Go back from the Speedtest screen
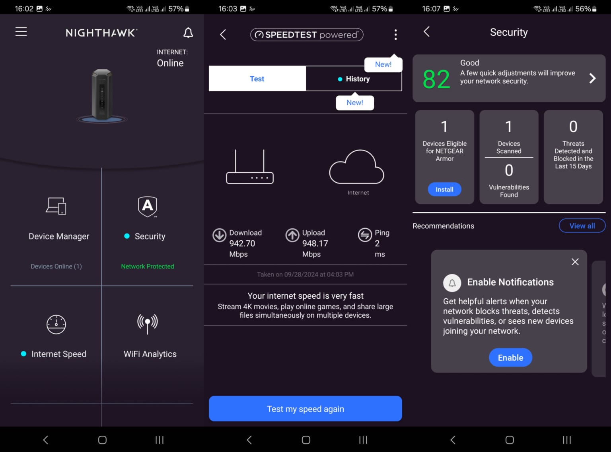The height and width of the screenshot is (452, 611). coord(223,35)
